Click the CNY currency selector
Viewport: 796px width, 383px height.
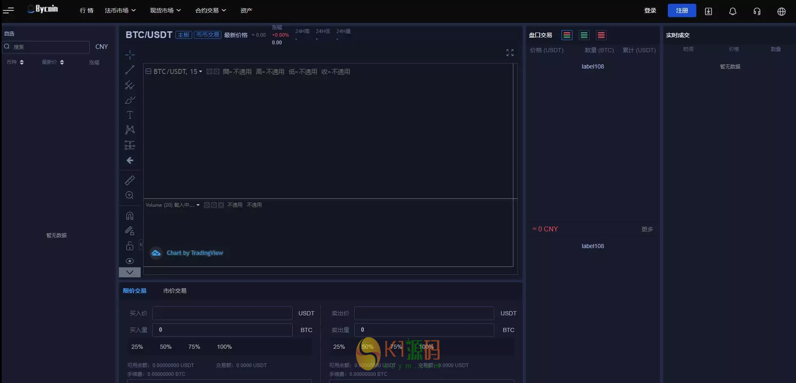(x=101, y=47)
